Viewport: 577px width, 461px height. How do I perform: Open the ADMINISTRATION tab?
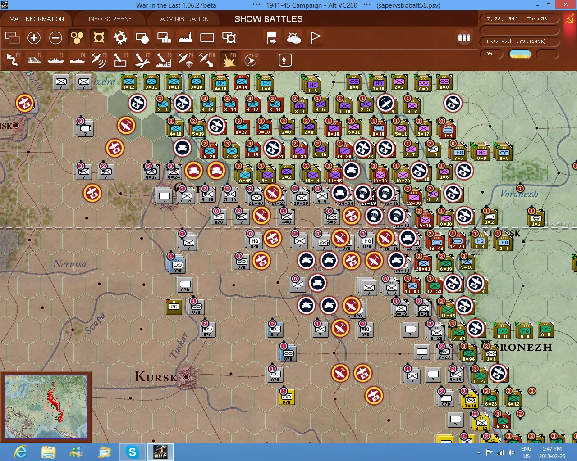point(184,19)
